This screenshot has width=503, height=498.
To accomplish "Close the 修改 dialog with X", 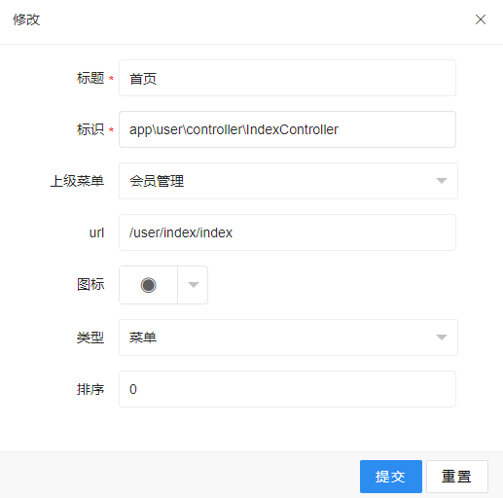I will pyautogui.click(x=481, y=19).
